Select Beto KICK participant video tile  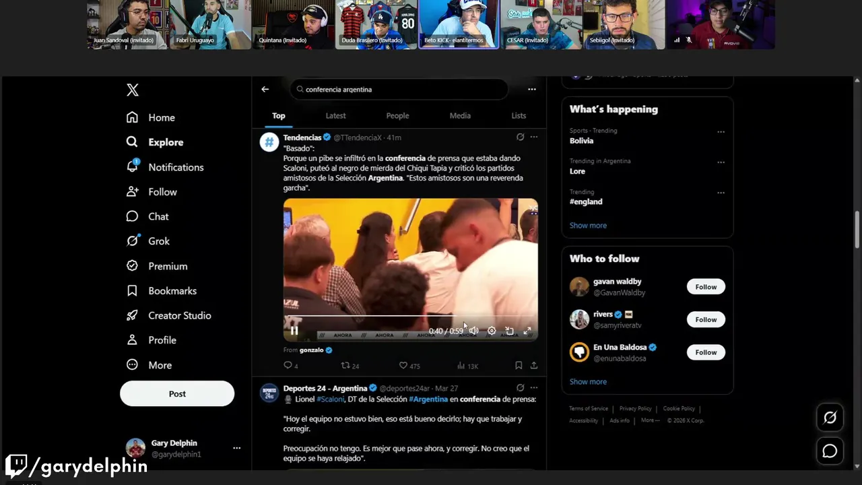459,24
